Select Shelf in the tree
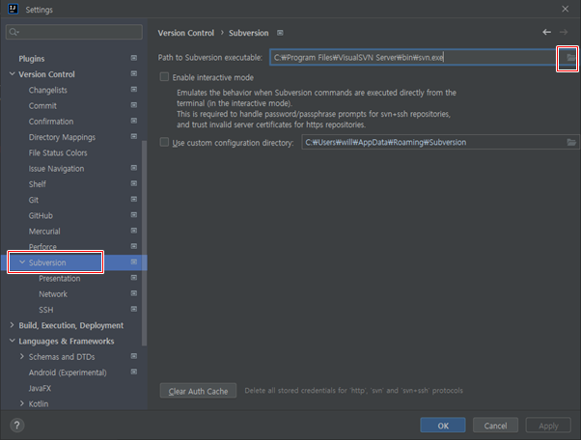This screenshot has height=440, width=581. coord(38,184)
